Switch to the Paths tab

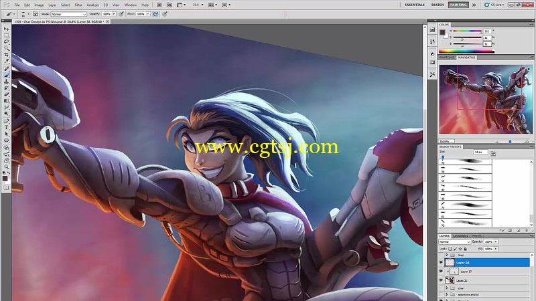click(x=477, y=236)
